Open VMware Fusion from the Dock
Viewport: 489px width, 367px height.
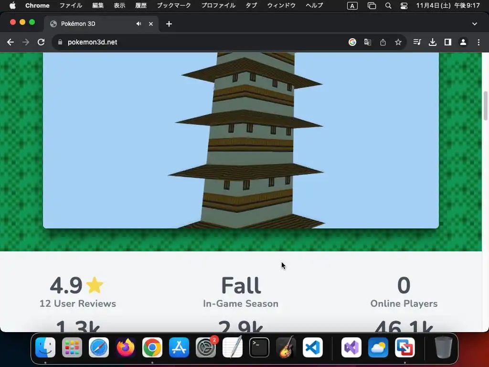[405, 347]
